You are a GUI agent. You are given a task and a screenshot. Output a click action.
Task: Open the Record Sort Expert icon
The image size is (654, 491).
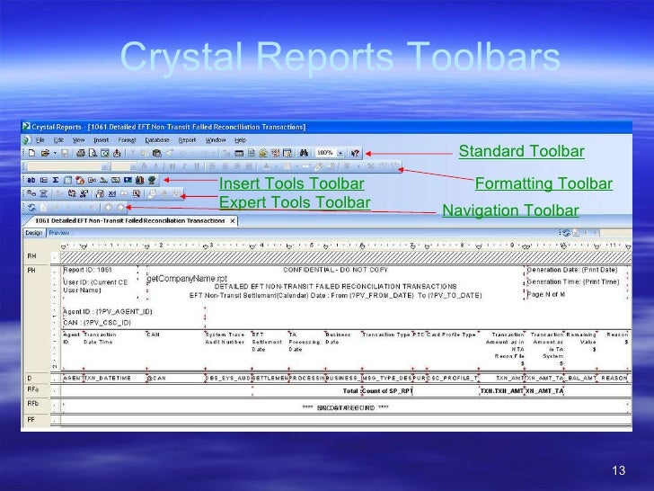pos(72,193)
